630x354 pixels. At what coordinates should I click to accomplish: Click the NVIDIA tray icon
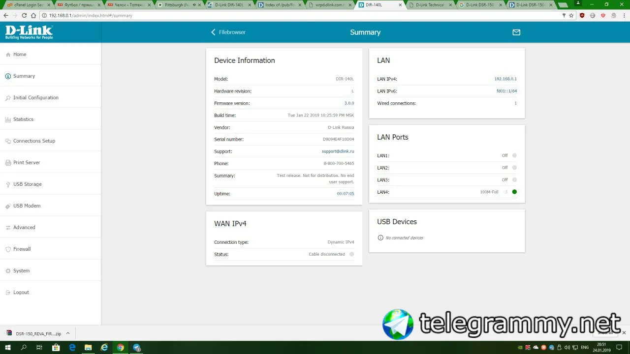[520, 348]
